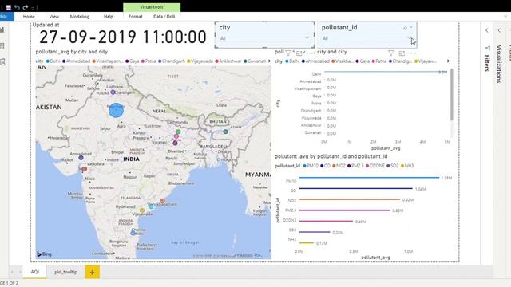The image size is (511, 287).
Task: Open the View ribbon tab
Action: 54,17
